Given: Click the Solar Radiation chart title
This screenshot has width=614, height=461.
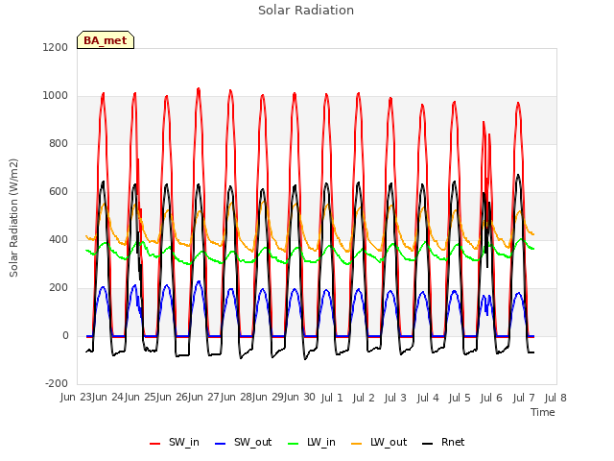Looking at the screenshot, I should (x=306, y=11).
